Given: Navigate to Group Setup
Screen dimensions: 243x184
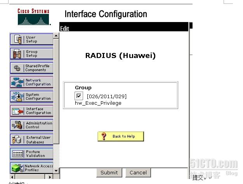Looking at the screenshot, I should [x=31, y=54].
